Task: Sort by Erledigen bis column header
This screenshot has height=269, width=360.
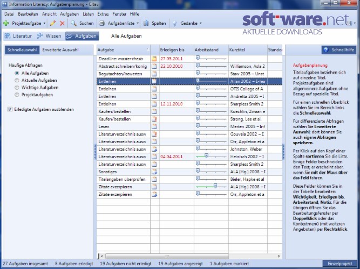Action: pyautogui.click(x=176, y=50)
